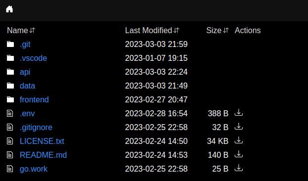Go to the home directory icon
Viewport: 308px width, 181px height.
[9, 9]
